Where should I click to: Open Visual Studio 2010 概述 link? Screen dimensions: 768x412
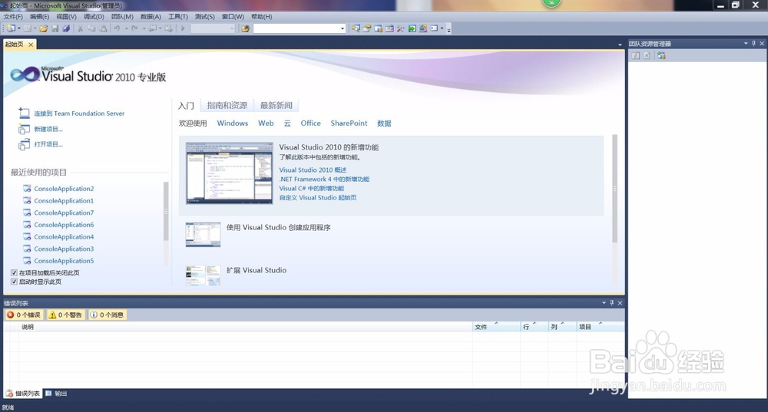coord(313,170)
